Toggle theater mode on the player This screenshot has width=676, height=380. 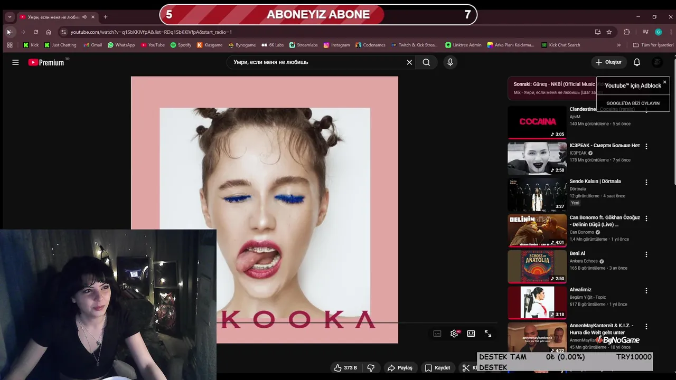click(471, 334)
